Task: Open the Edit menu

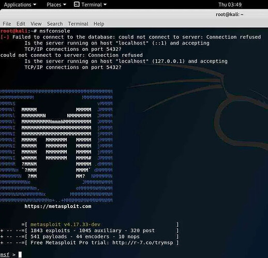Action: click(x=21, y=24)
